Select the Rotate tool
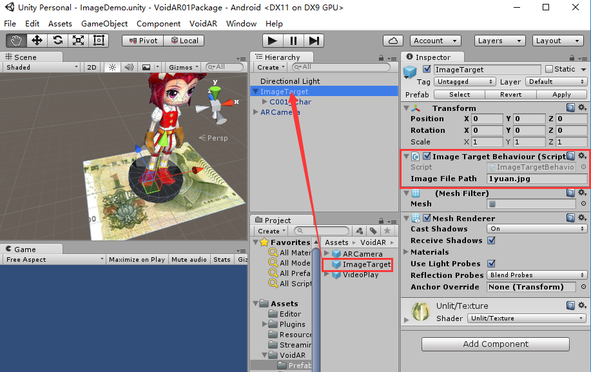This screenshot has height=372, width=591. pos(57,41)
